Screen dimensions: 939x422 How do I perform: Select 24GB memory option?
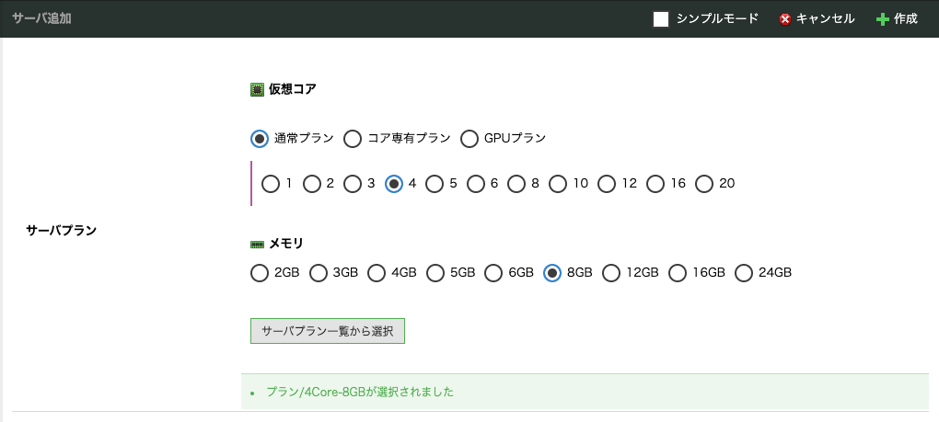click(x=744, y=273)
